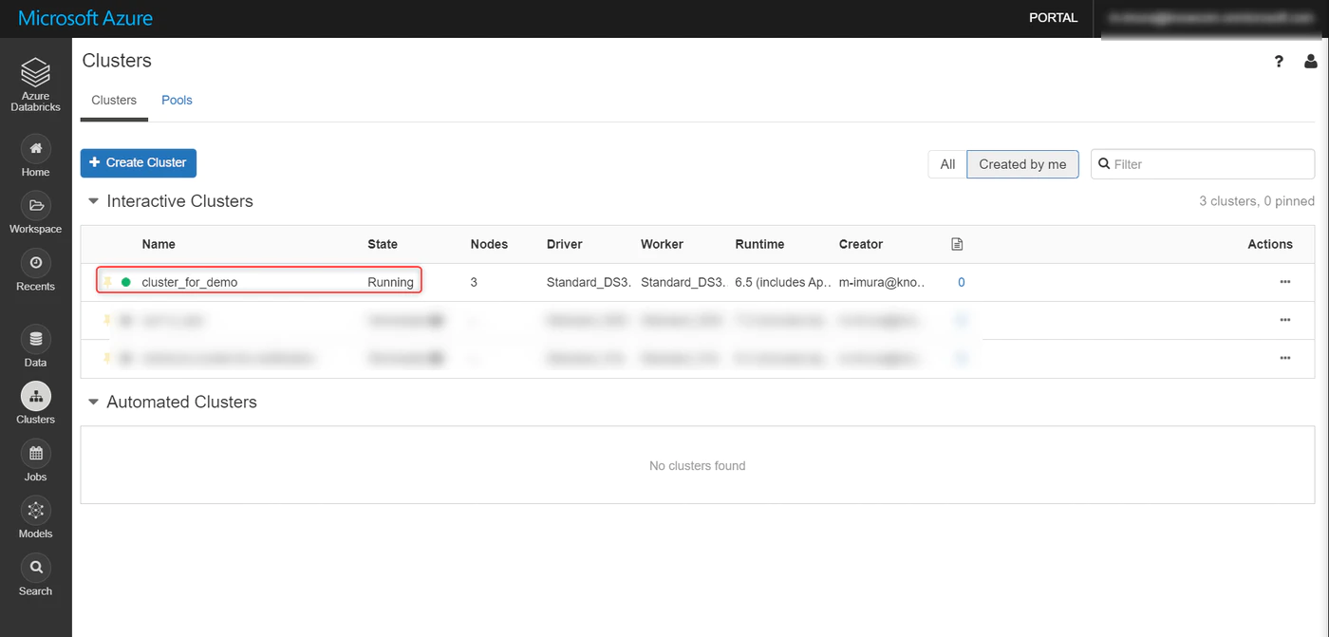Sort by the Nodes column header

tap(489, 244)
